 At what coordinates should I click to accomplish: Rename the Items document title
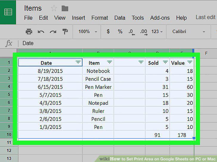pos(33,8)
